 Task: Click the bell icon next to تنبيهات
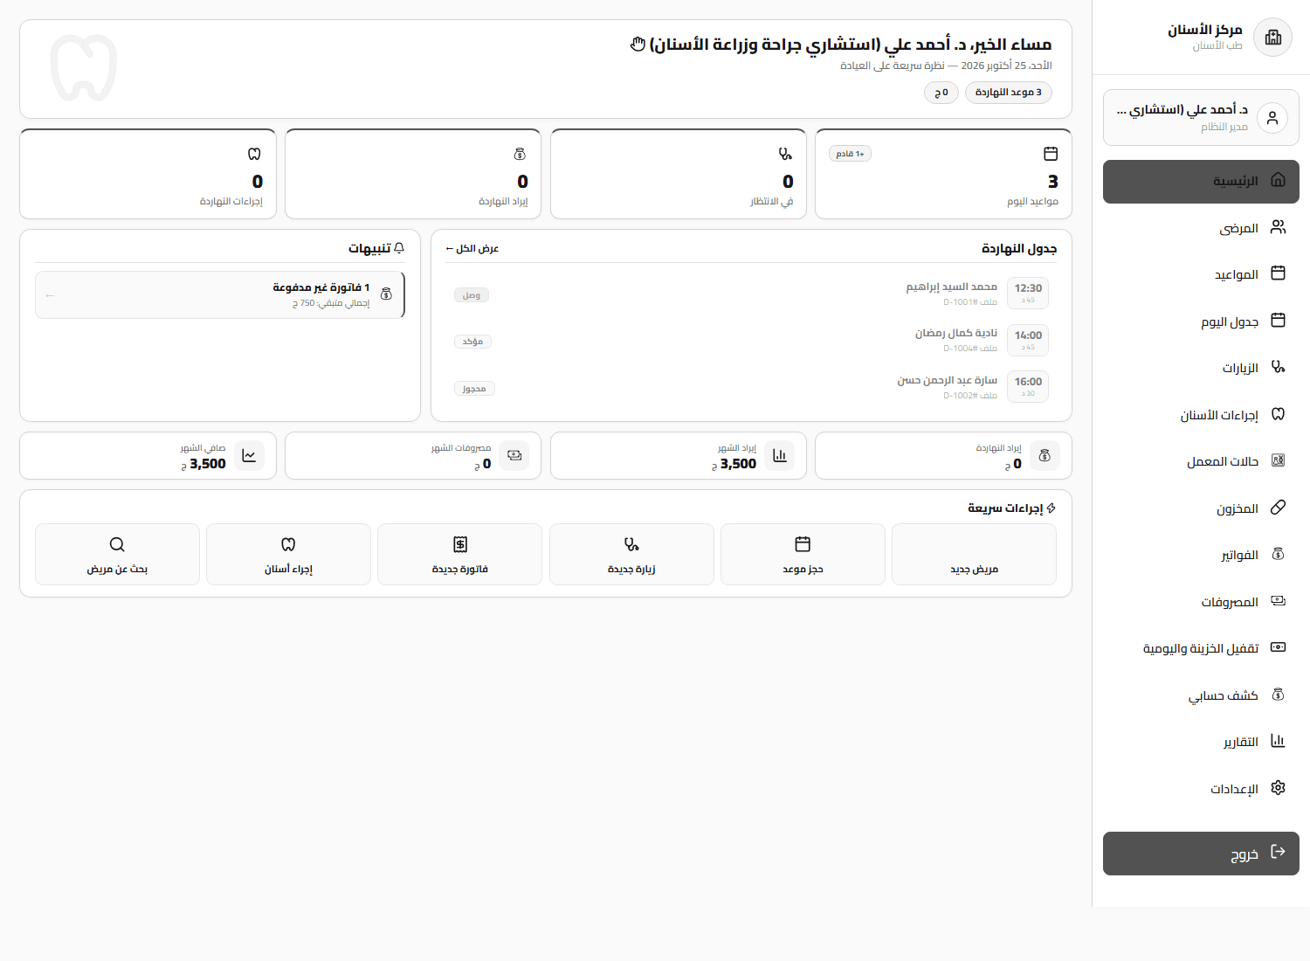coord(399,248)
